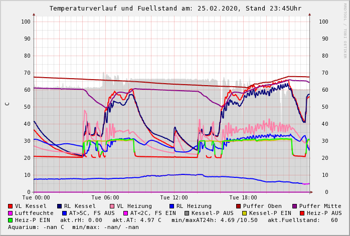
Task: Select the gray Kessel-P AUS swatch
Action: 186,213
